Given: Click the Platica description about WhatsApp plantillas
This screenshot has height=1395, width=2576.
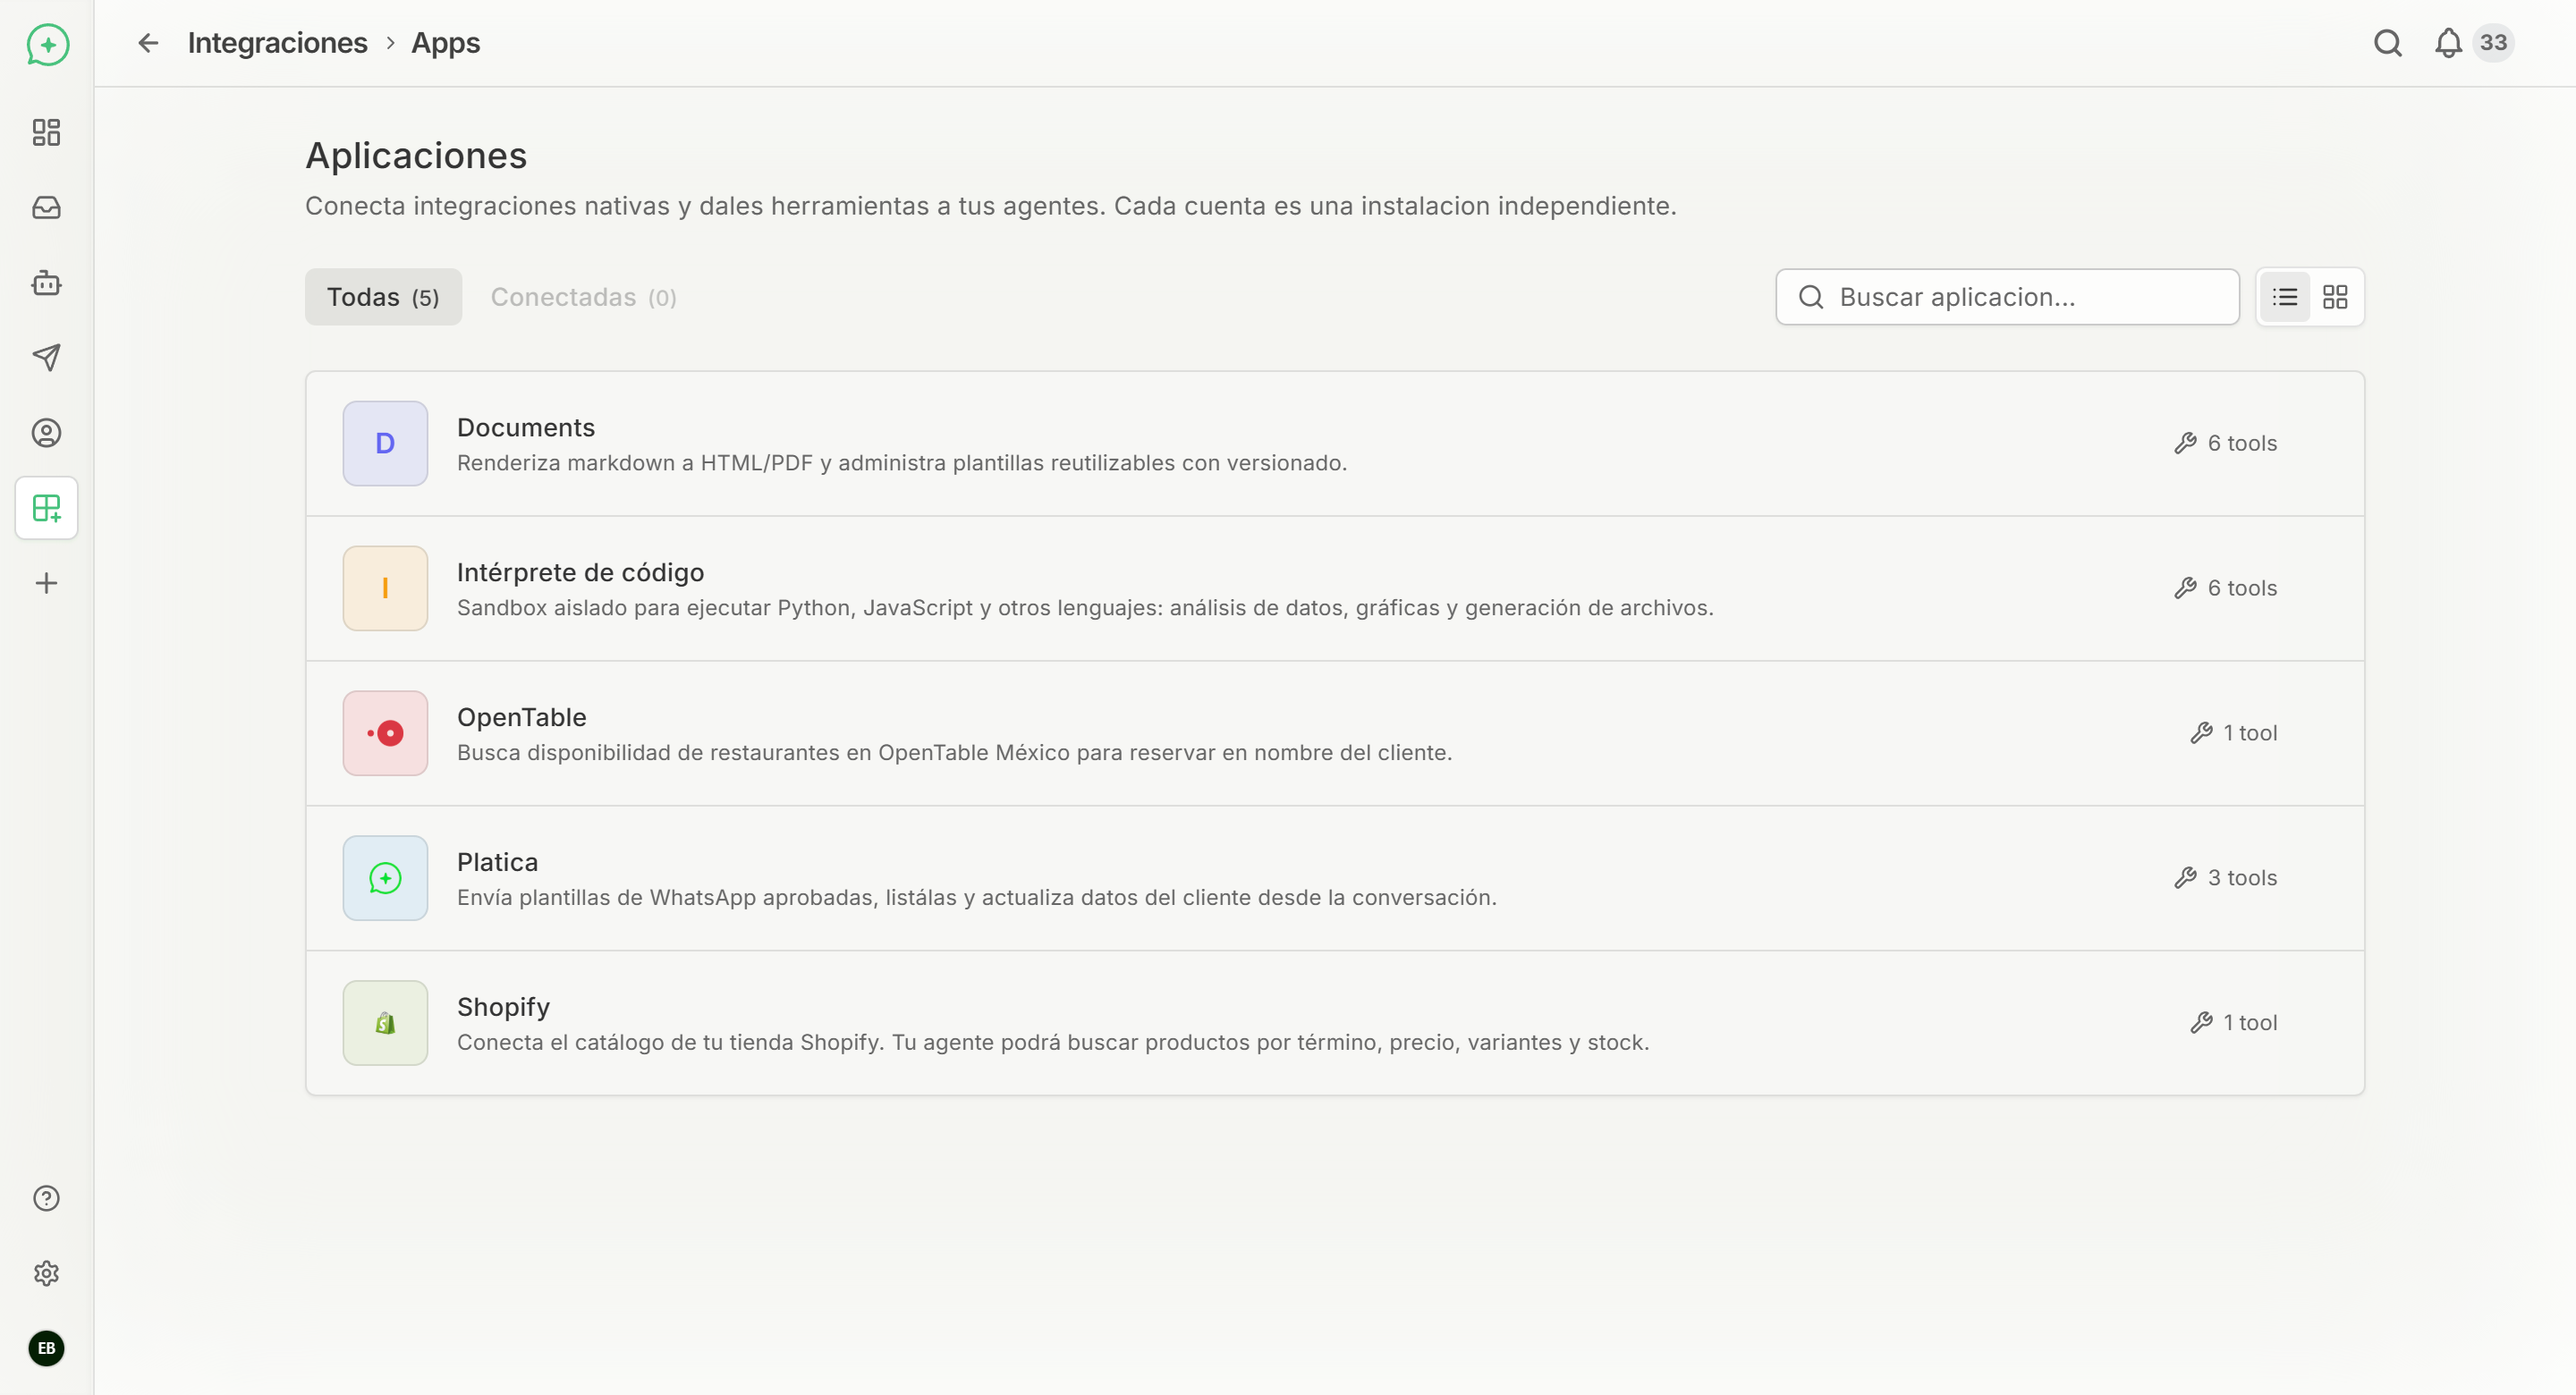Looking at the screenshot, I should point(977,897).
